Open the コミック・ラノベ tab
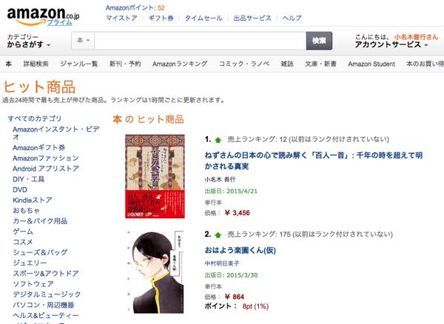Viewport: 444px width, 324px height. point(244,64)
